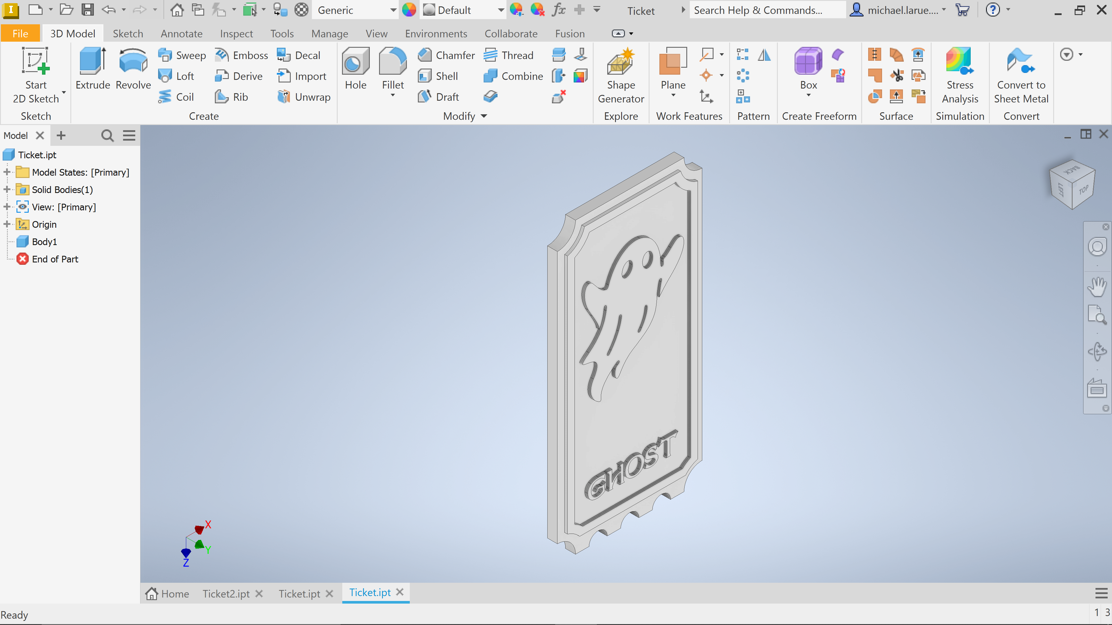Open the Fillet dropdown arrow

point(392,95)
